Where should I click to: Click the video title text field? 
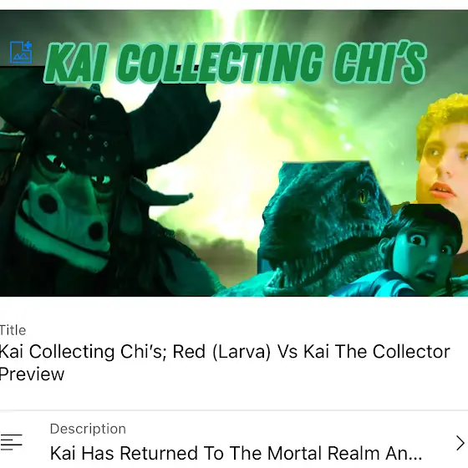[225, 363]
